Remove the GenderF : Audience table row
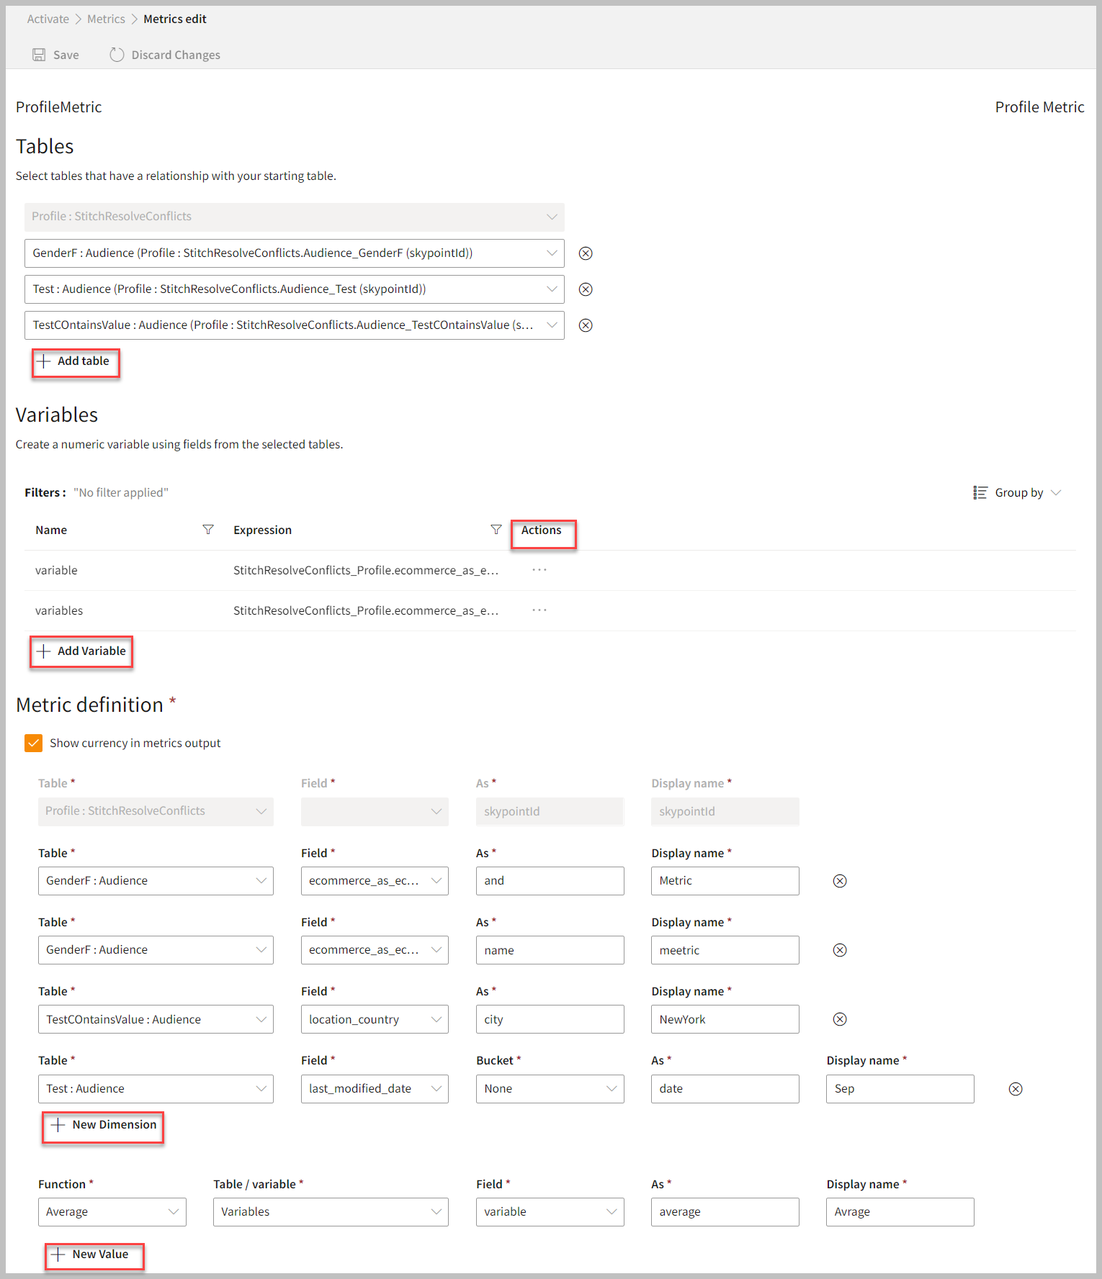 (586, 253)
